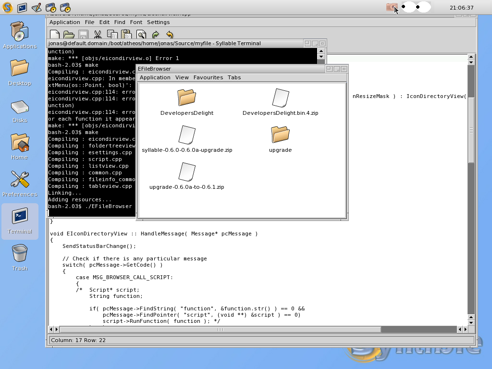This screenshot has height=369, width=492.
Task: Open the Disks desktop icon
Action: click(x=20, y=111)
